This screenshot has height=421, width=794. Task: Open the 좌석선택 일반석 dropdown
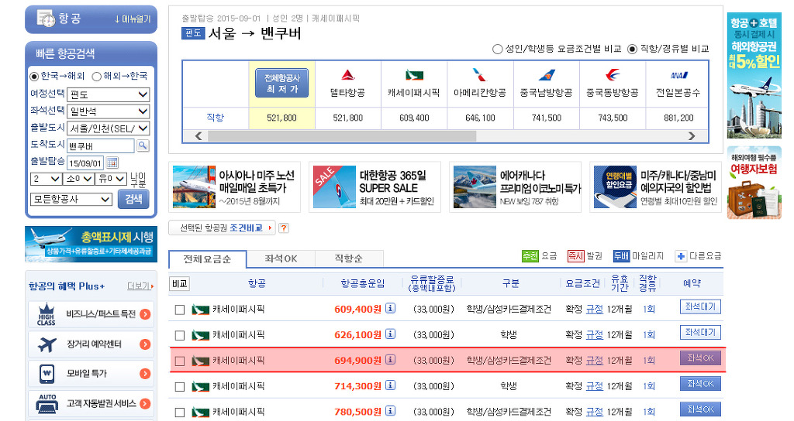click(109, 111)
